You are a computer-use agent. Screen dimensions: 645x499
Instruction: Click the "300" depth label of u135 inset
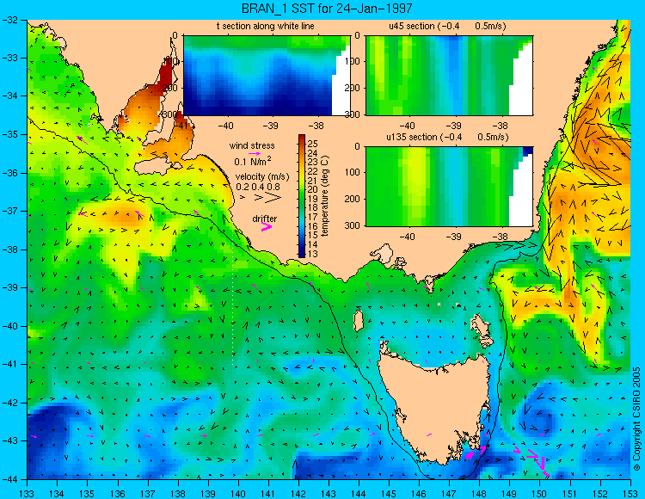pos(353,225)
